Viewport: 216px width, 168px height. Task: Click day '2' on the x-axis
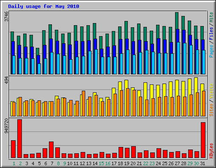20,163
